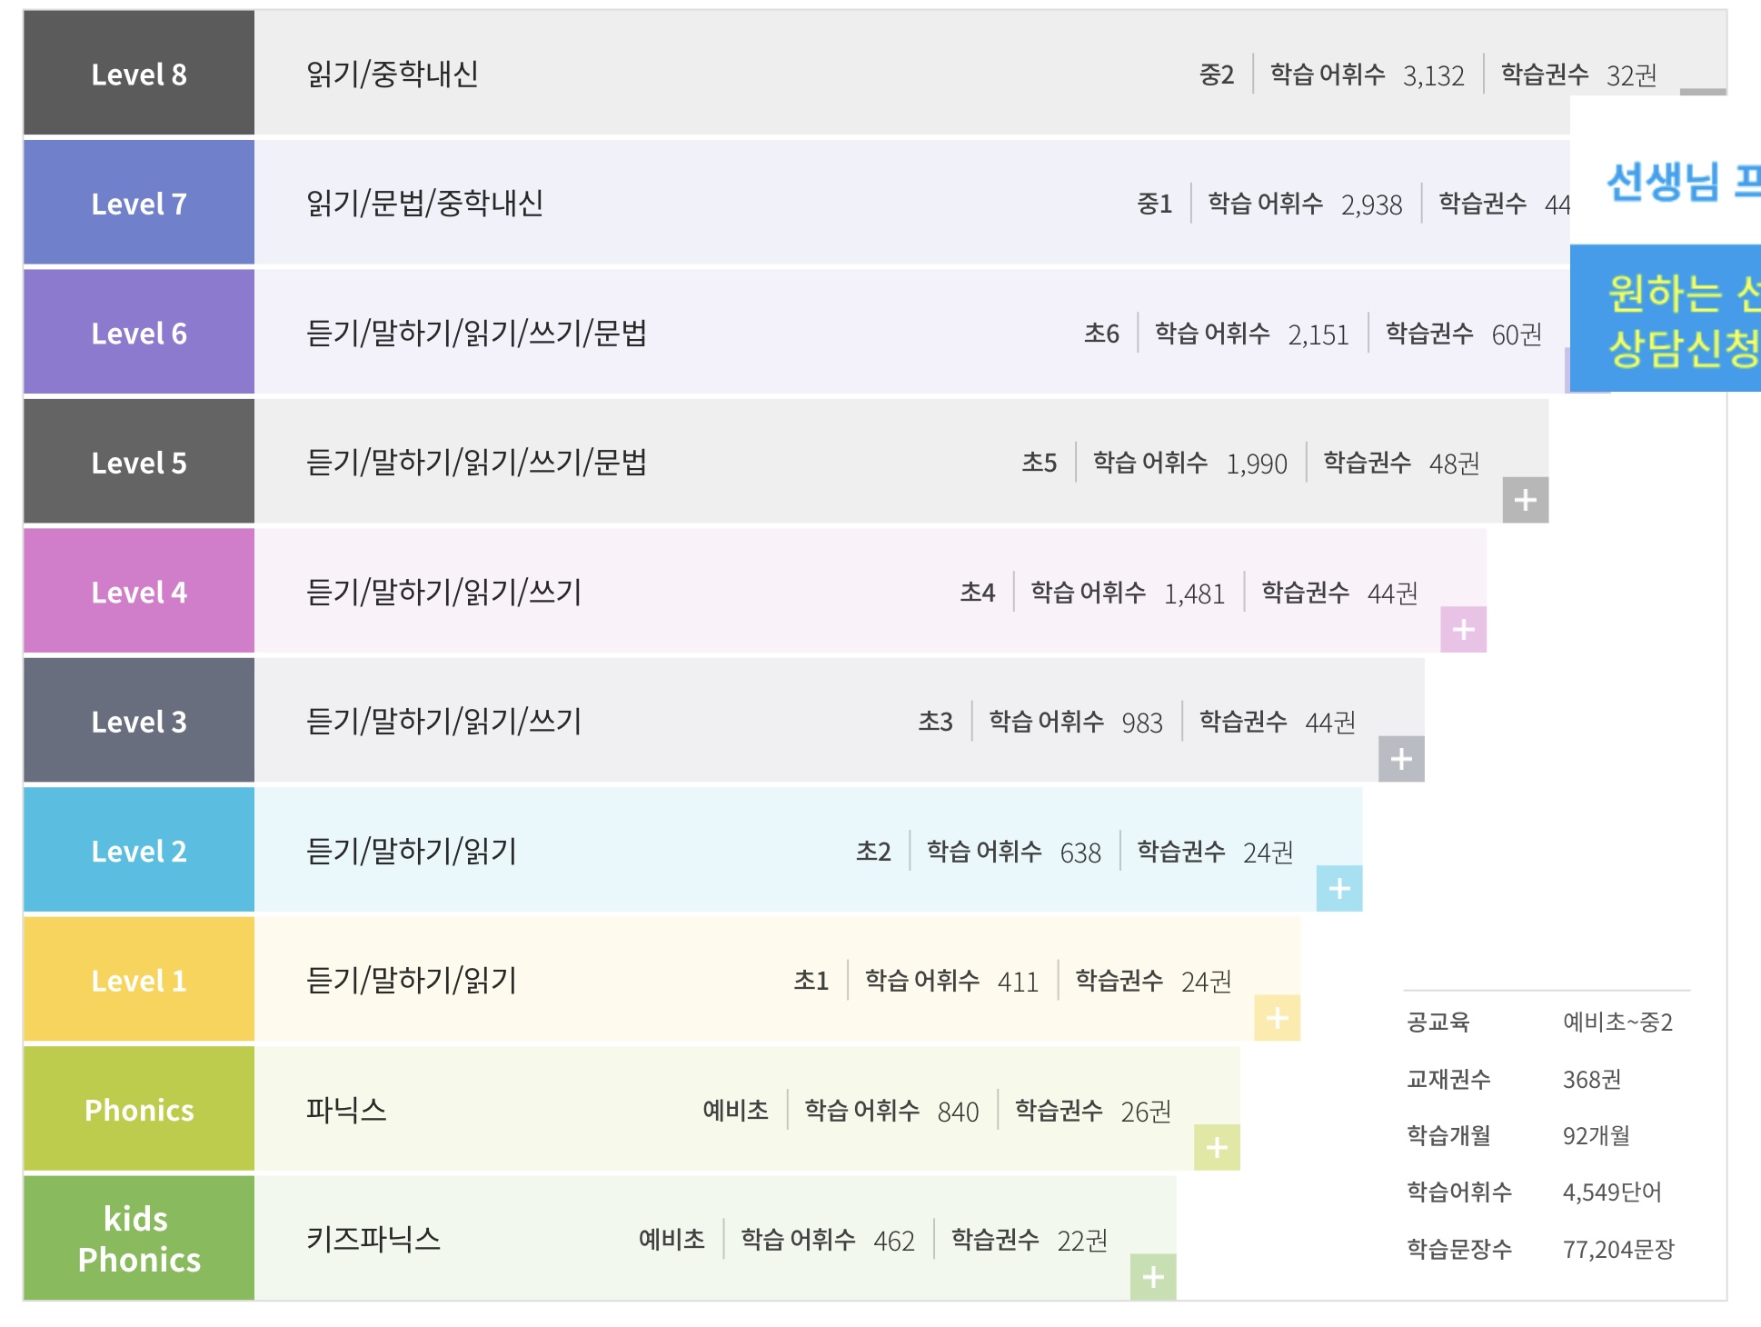
Task: Expand the Level 5 row plus icon
Action: pos(1525,500)
